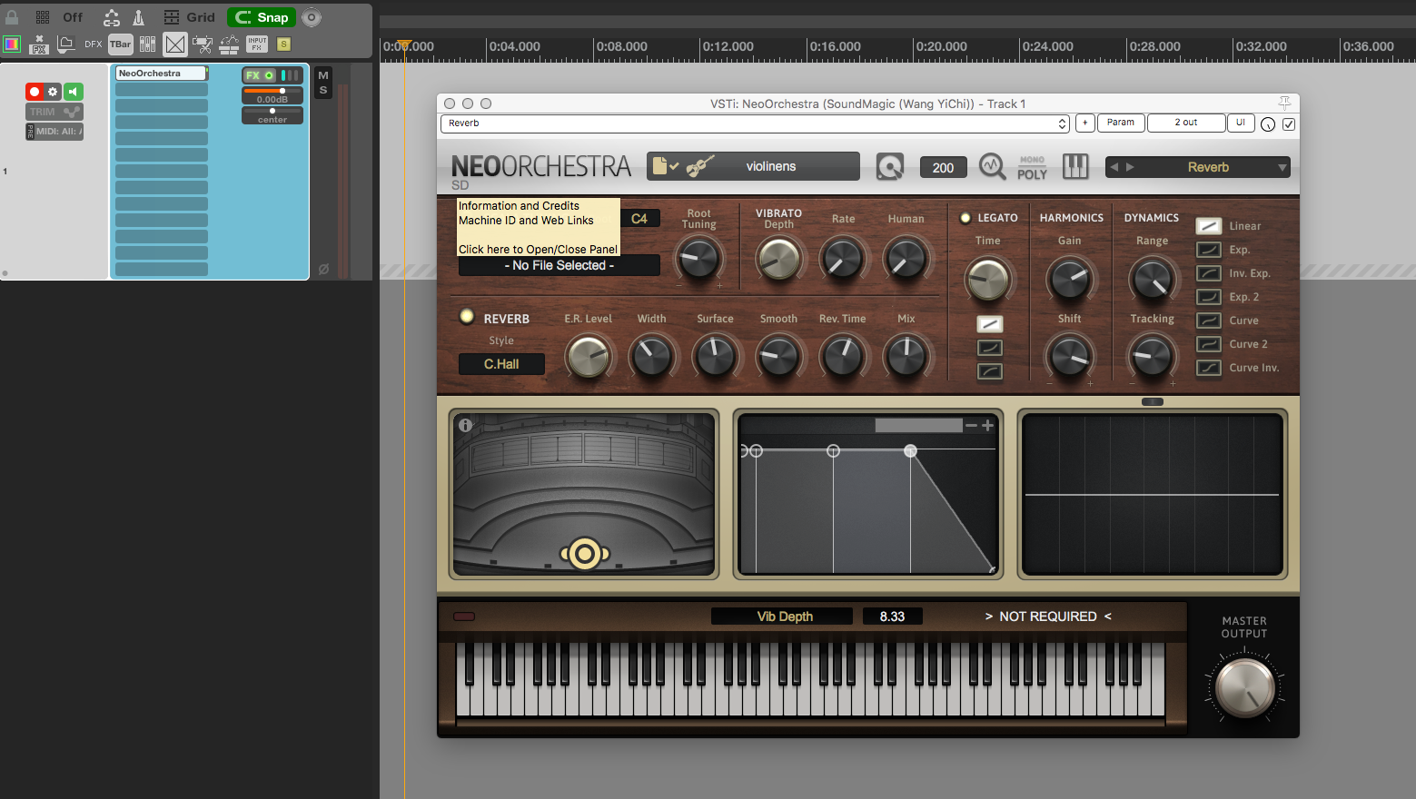
Task: Open track record settings gear icon
Action: click(53, 92)
